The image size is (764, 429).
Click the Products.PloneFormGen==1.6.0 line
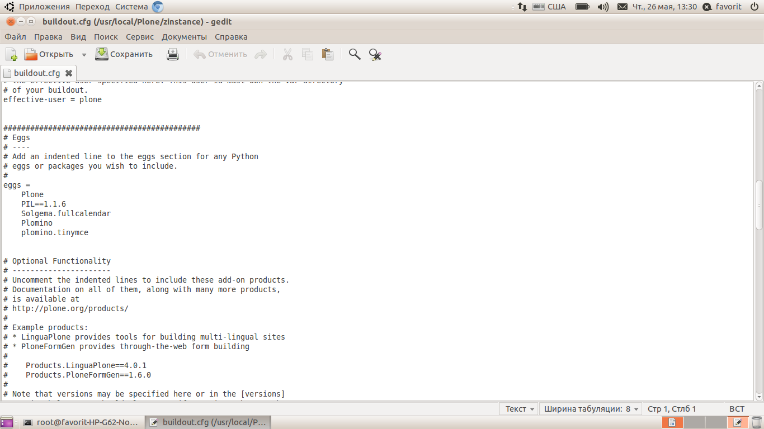point(88,375)
